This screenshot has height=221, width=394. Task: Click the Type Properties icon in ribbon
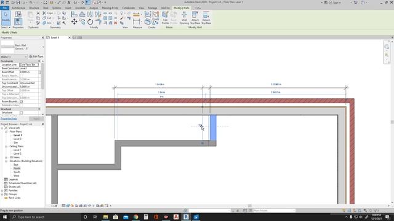18,14
